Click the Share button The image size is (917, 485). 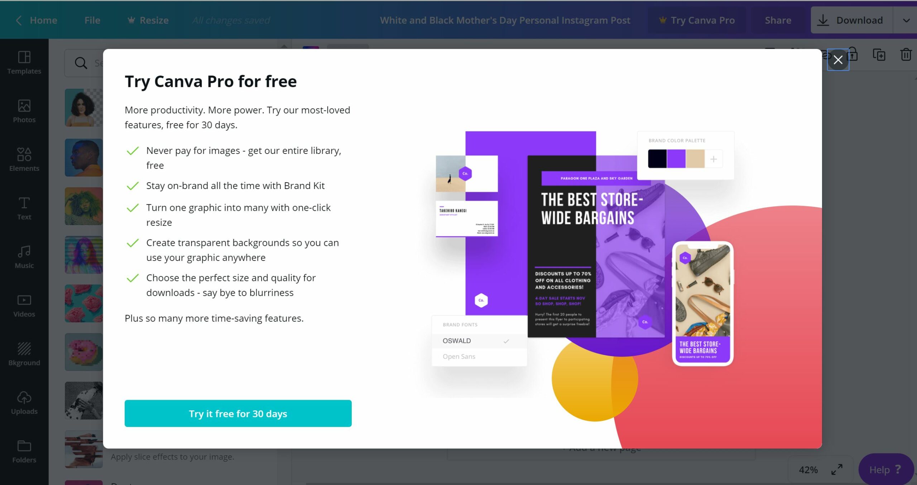click(x=778, y=20)
